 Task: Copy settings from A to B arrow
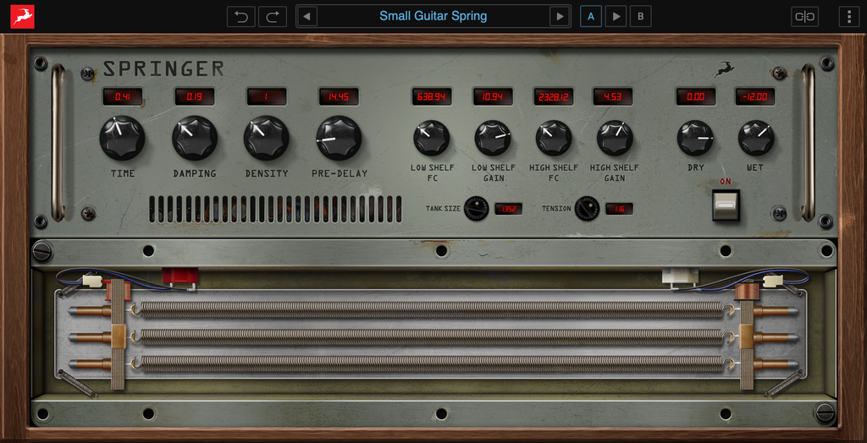pos(616,16)
